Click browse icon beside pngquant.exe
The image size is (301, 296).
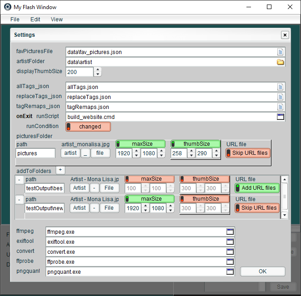[230, 271]
